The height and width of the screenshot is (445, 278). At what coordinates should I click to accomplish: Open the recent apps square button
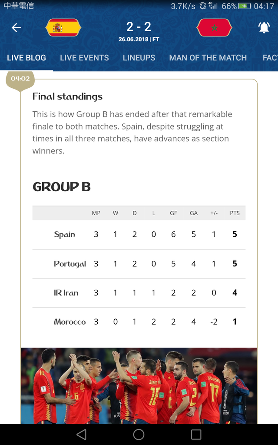(196, 434)
